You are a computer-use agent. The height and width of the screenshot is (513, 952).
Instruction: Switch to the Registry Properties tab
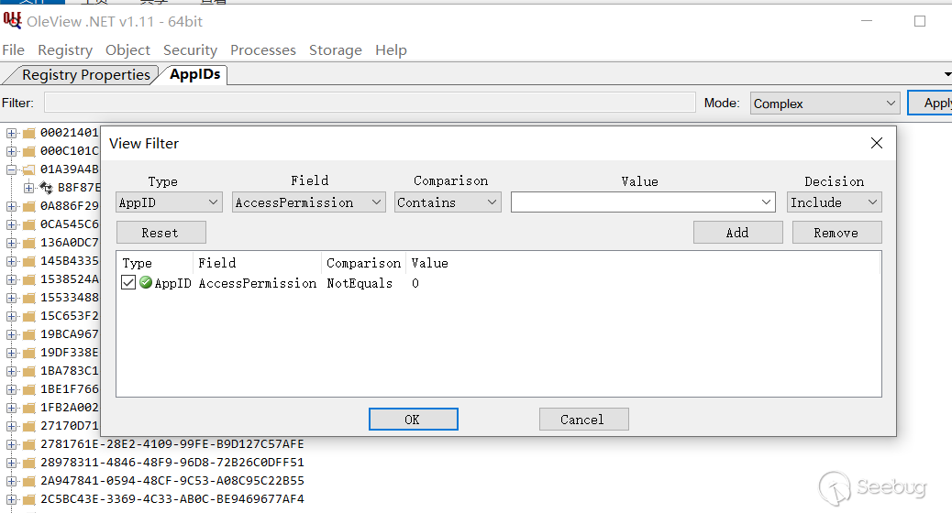pos(85,75)
